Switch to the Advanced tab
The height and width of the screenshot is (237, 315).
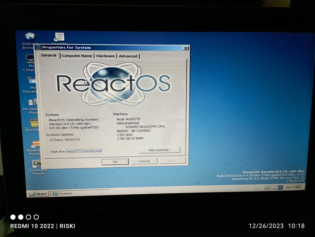(x=128, y=56)
